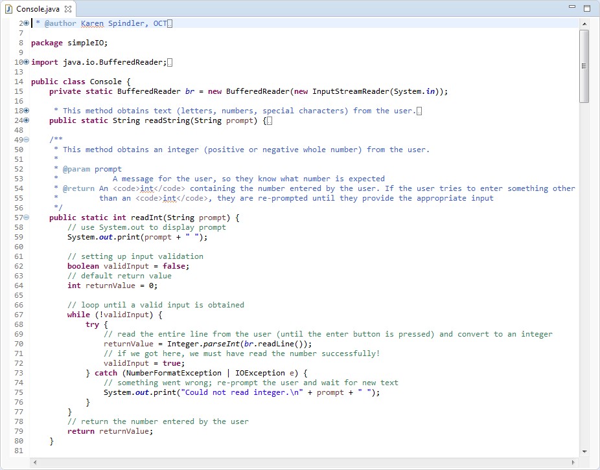Expand the folded Javadoc at line 18
The width and height of the screenshot is (600, 470).
point(26,111)
